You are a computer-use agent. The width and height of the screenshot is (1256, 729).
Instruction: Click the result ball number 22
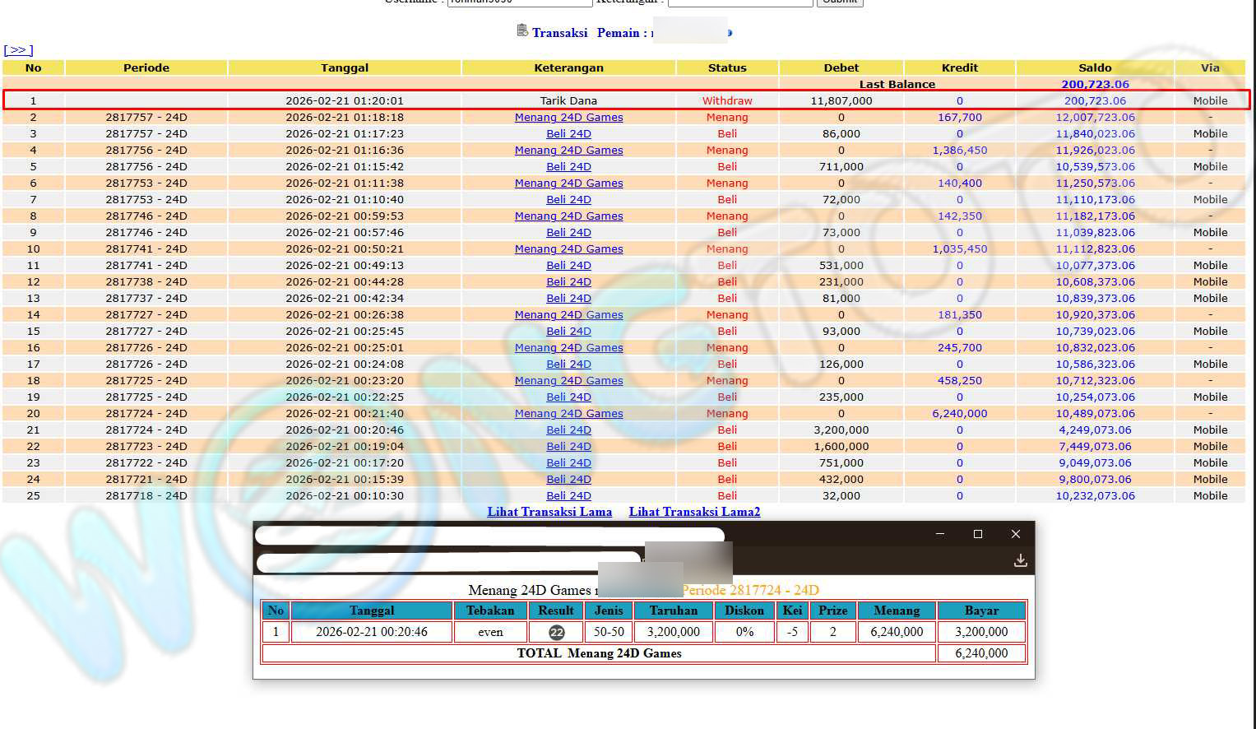pyautogui.click(x=557, y=632)
